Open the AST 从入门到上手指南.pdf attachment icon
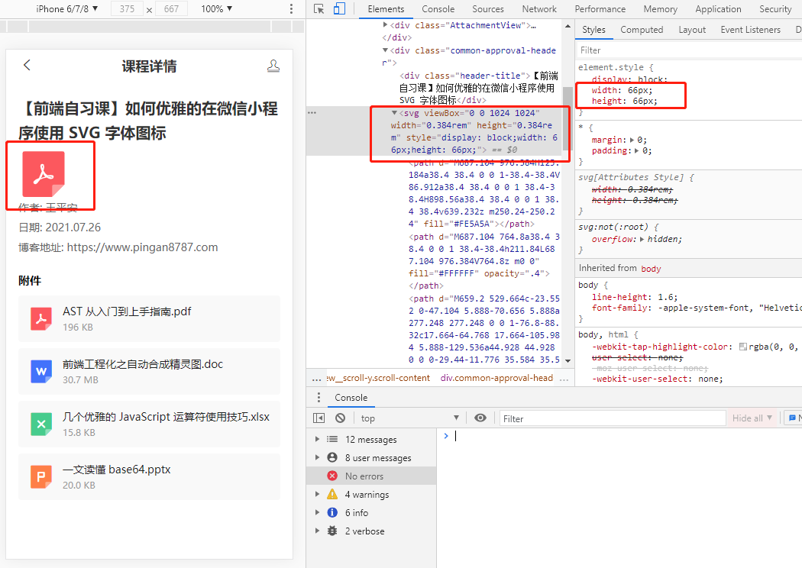This screenshot has width=802, height=568. [41, 318]
